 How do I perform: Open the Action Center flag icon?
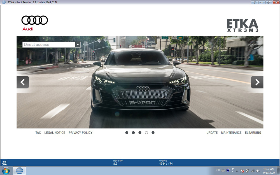tap(242, 171)
